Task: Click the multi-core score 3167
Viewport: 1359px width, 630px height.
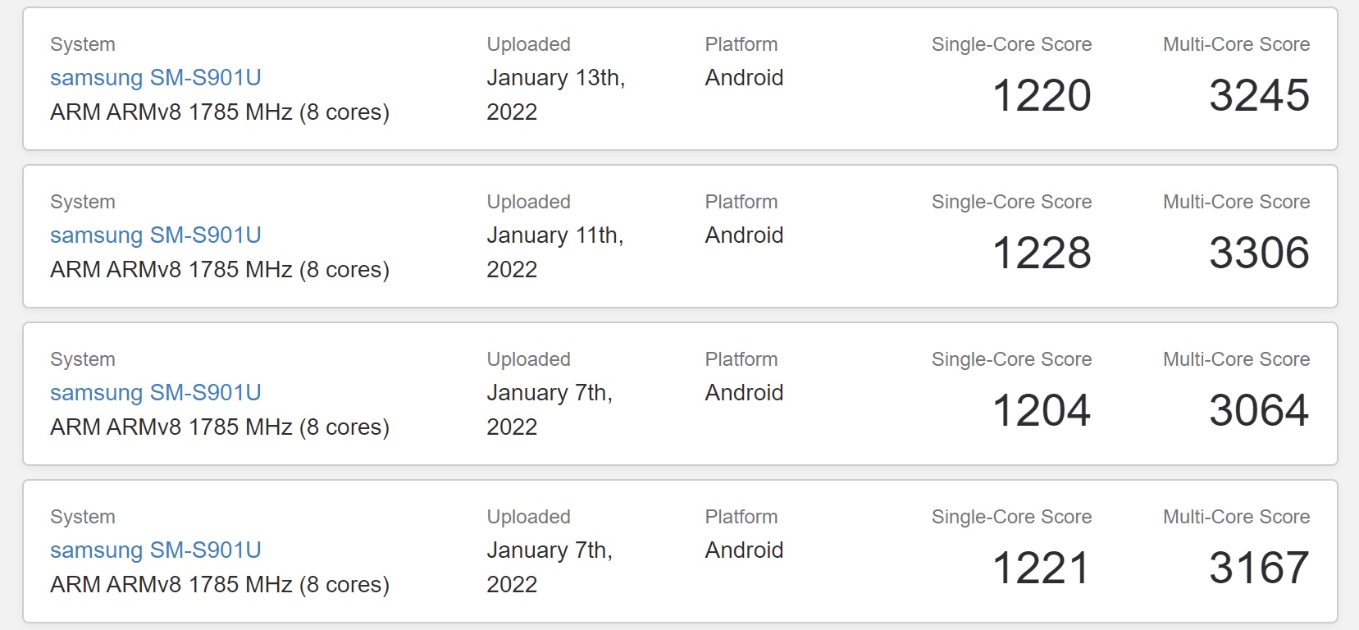Action: tap(1259, 568)
